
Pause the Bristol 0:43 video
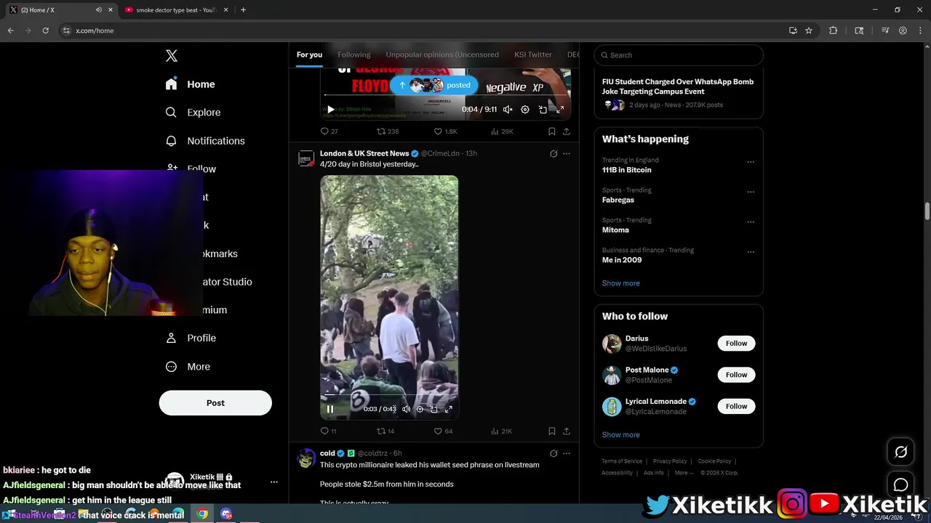coord(330,409)
